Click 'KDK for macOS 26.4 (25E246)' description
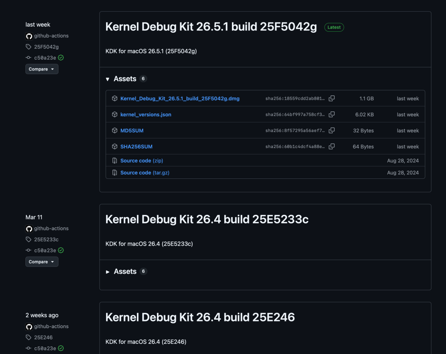The height and width of the screenshot is (354, 446). [146, 342]
